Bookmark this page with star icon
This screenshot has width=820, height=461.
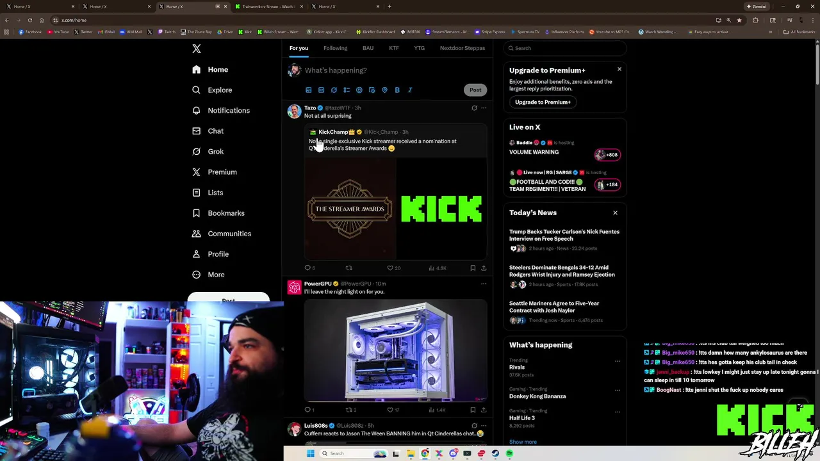(x=739, y=20)
